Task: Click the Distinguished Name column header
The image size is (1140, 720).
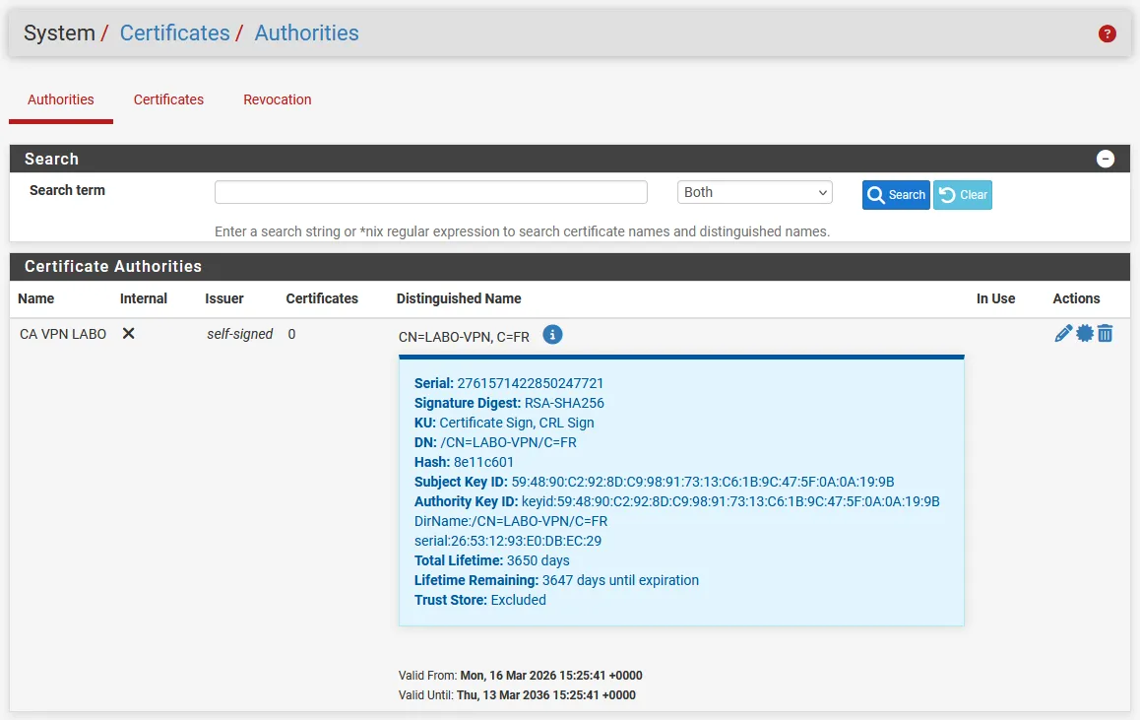Action: pos(459,298)
